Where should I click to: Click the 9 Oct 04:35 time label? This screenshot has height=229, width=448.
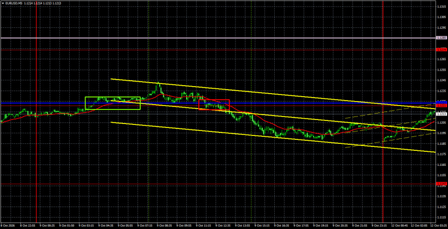[x=105, y=226]
